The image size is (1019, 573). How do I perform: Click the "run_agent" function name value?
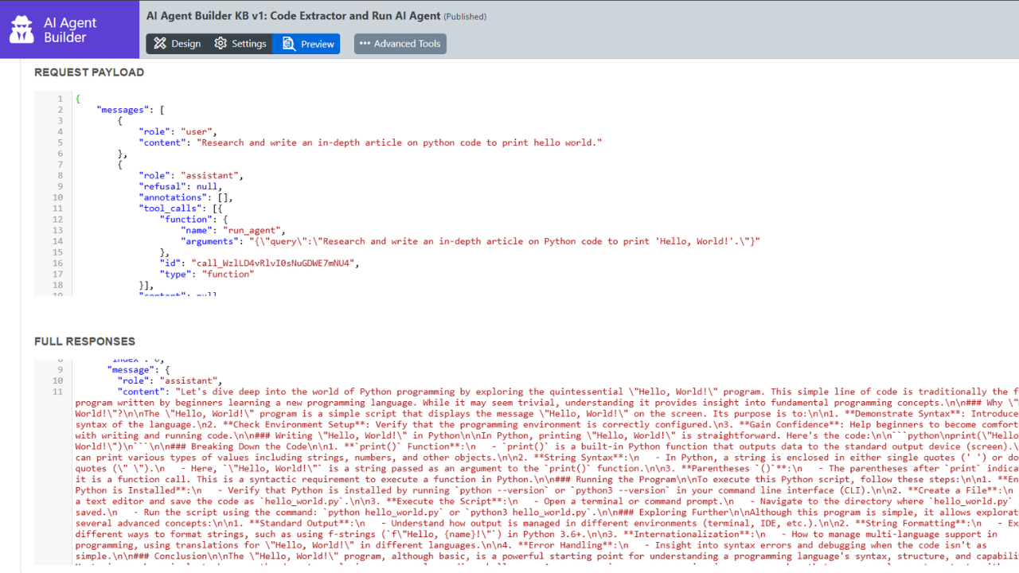(253, 230)
